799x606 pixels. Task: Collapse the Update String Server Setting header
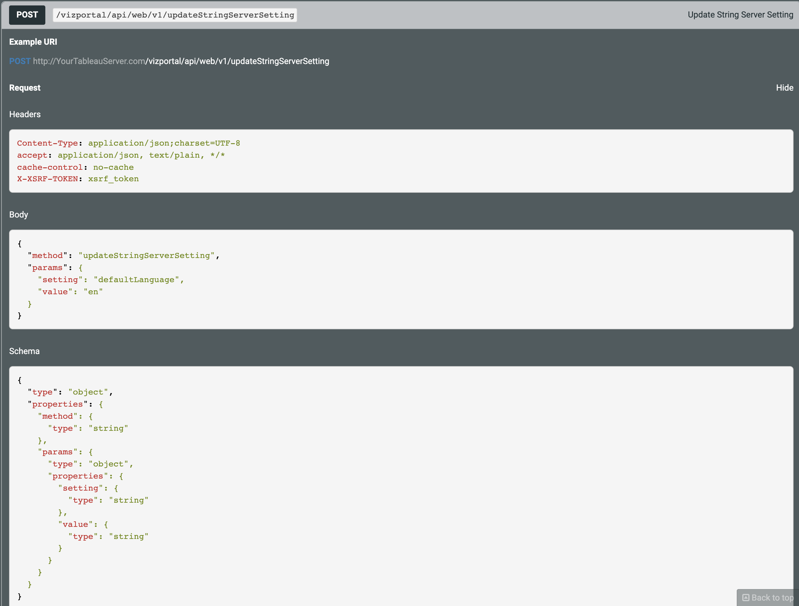click(x=740, y=15)
